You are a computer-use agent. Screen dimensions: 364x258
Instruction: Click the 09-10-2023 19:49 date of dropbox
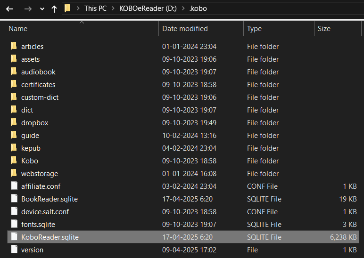(189, 122)
